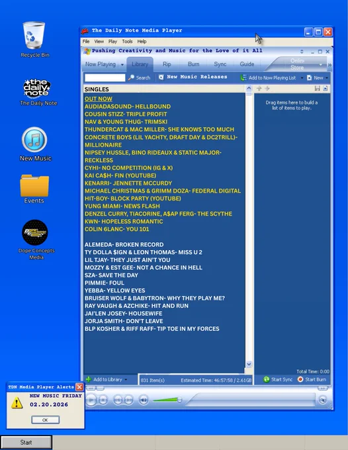The height and width of the screenshot is (450, 348).
Task: Click the Start Sync label
Action: 282,379
